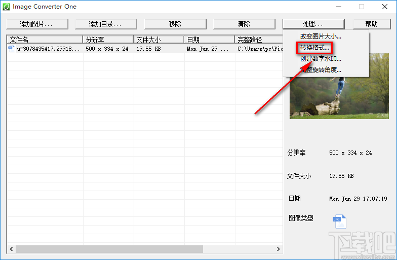Click the 添加目录 button
Screen dimensions: 397x260
[106, 24]
